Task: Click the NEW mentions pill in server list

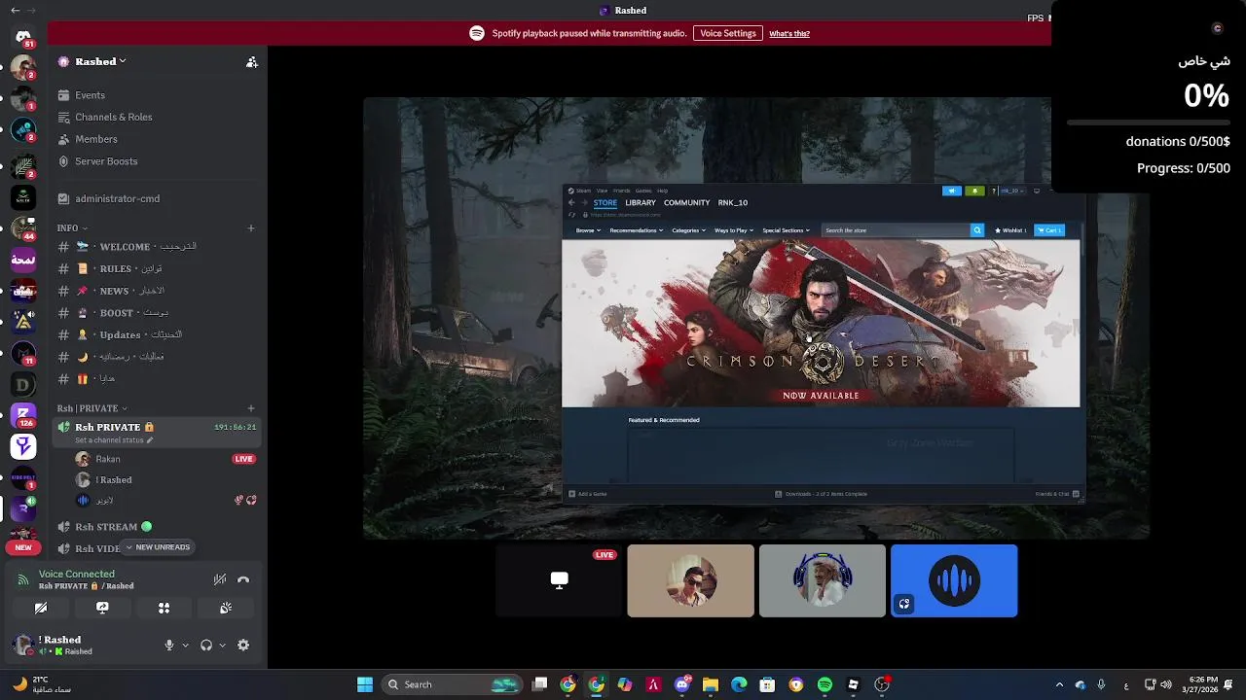Action: (x=23, y=547)
